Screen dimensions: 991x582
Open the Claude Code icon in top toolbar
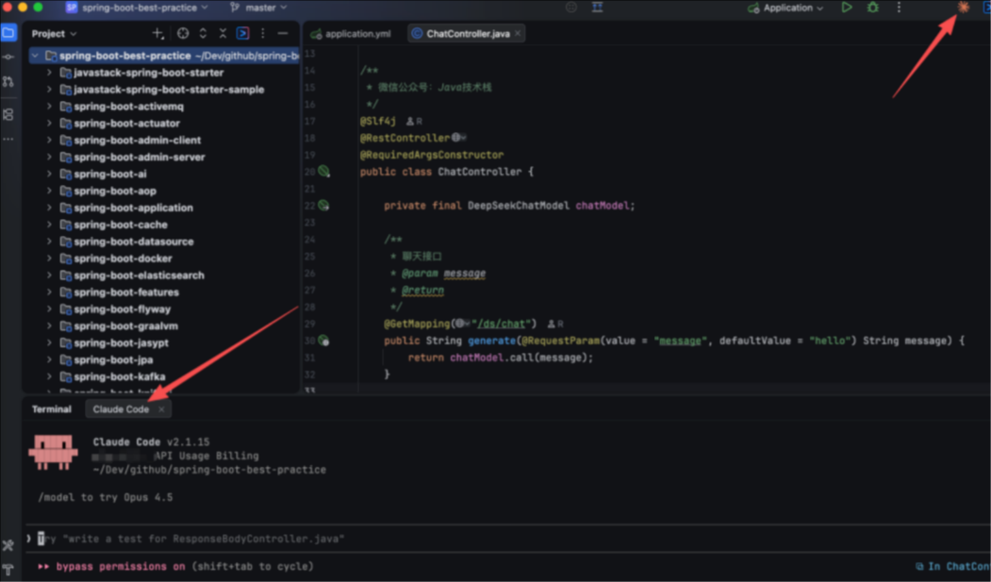tap(964, 8)
